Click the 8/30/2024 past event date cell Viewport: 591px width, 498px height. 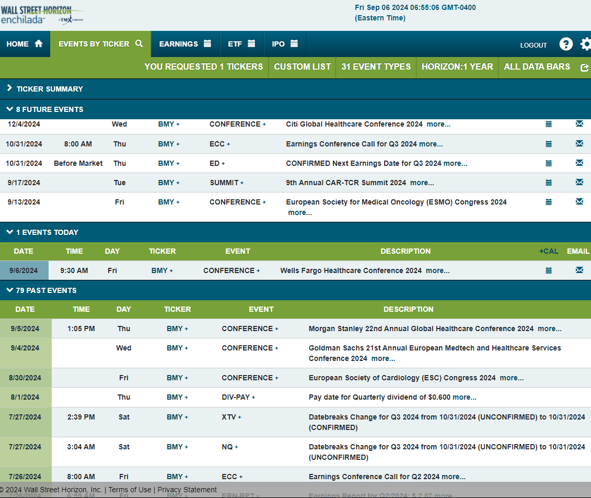pos(25,378)
